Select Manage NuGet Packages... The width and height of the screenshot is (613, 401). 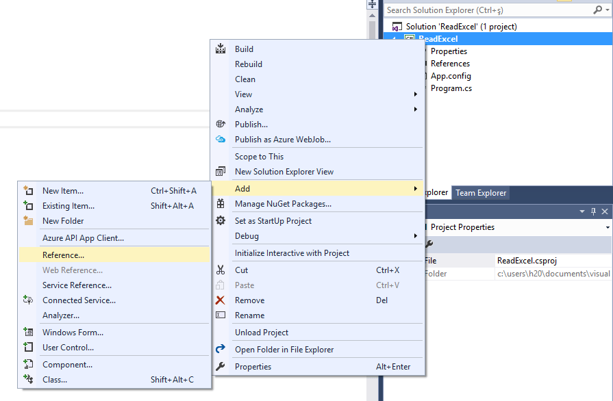click(x=318, y=204)
